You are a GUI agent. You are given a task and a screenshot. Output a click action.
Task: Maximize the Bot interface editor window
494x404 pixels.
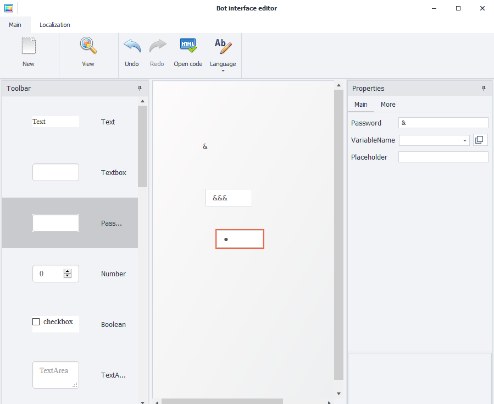[x=458, y=8]
